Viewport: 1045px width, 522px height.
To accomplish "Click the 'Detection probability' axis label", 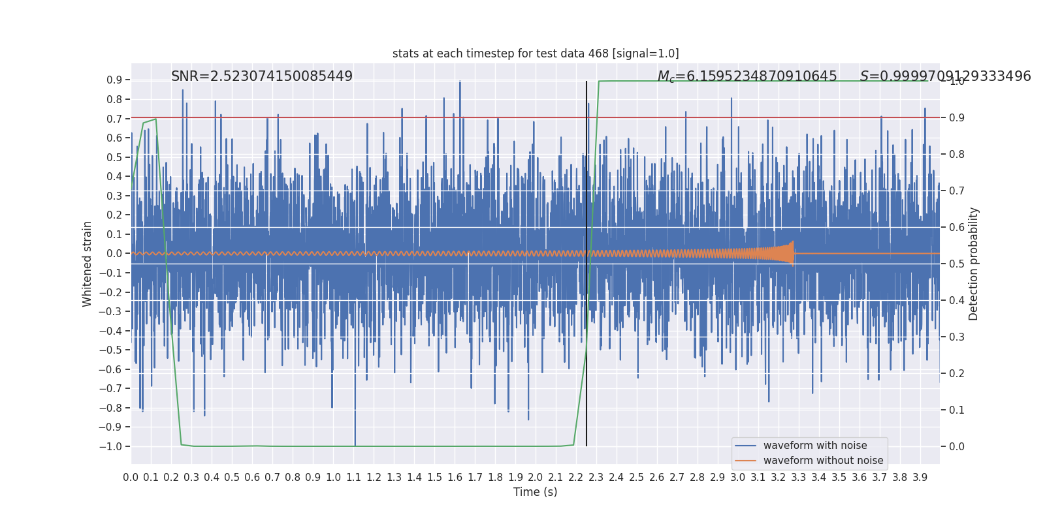I will [x=974, y=264].
